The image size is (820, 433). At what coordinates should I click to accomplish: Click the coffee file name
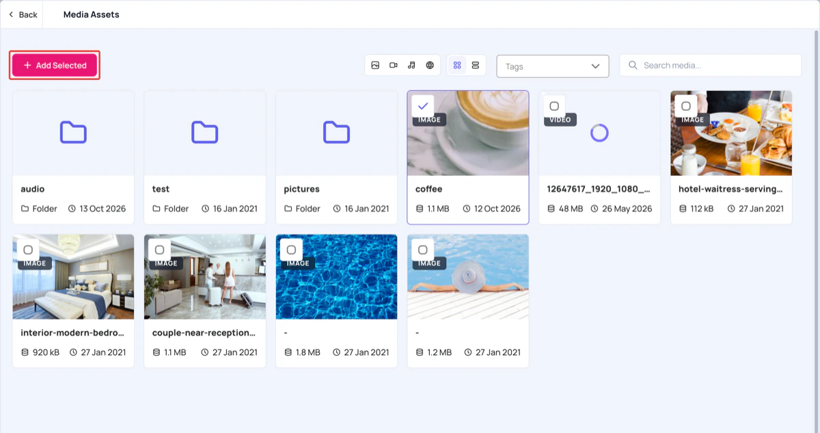(429, 189)
